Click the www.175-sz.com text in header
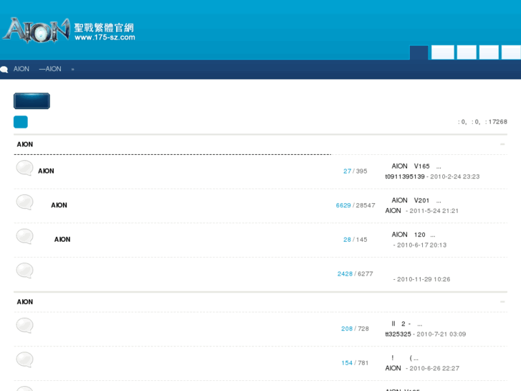 [x=105, y=37]
